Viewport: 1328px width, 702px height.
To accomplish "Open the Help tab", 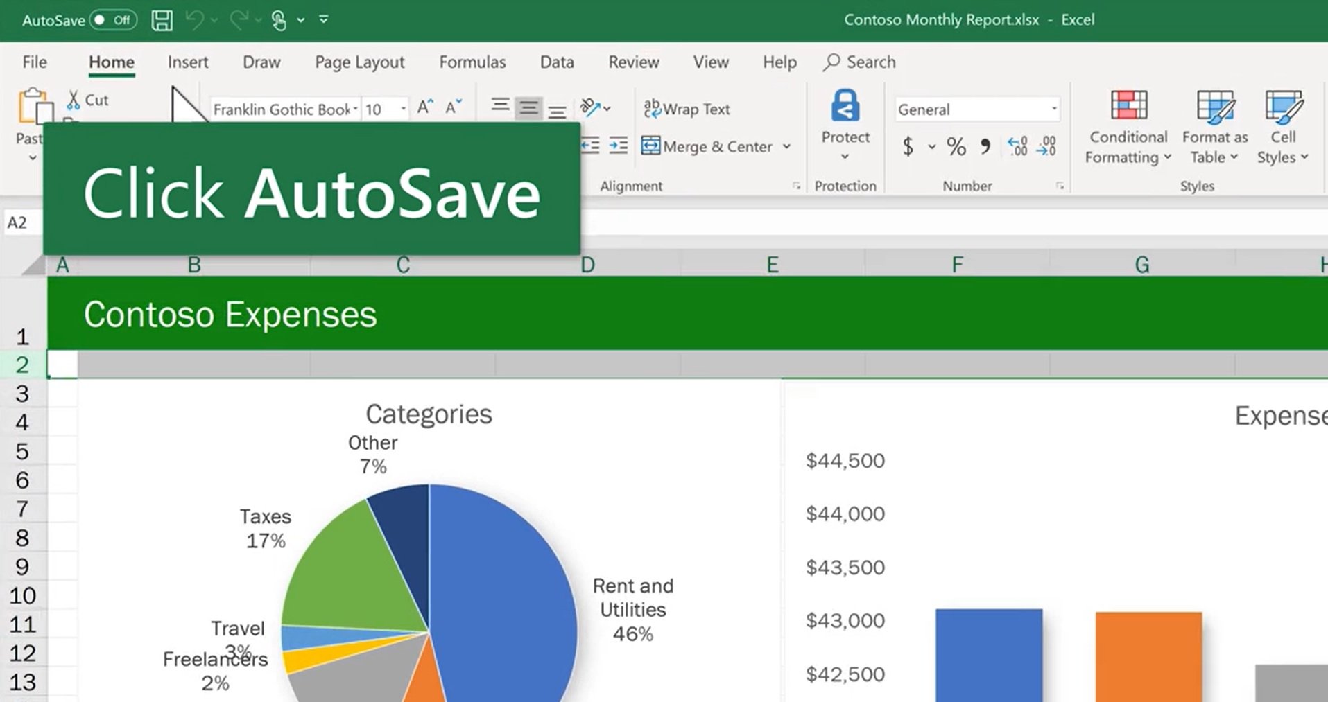I will 779,62.
